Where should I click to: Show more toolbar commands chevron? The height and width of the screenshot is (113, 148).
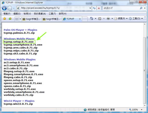145,17
